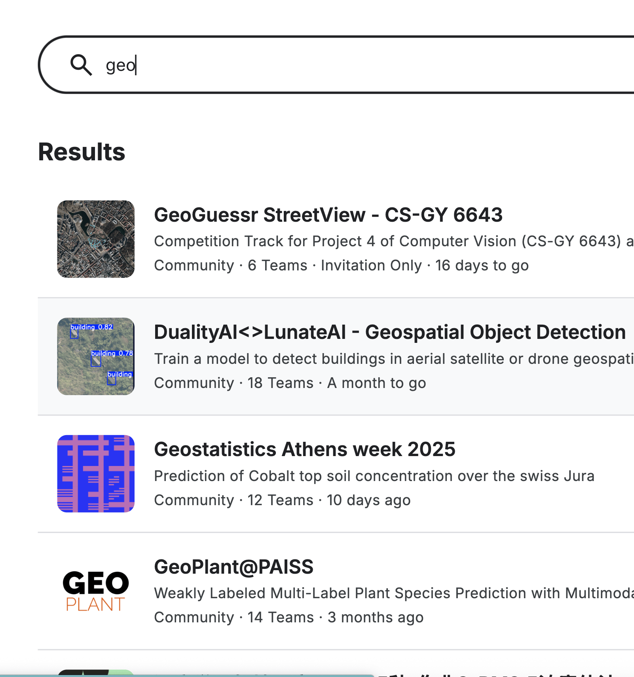Open Geostatistics Athens week 2025 title
Image resolution: width=634 pixels, height=677 pixels.
[305, 449]
